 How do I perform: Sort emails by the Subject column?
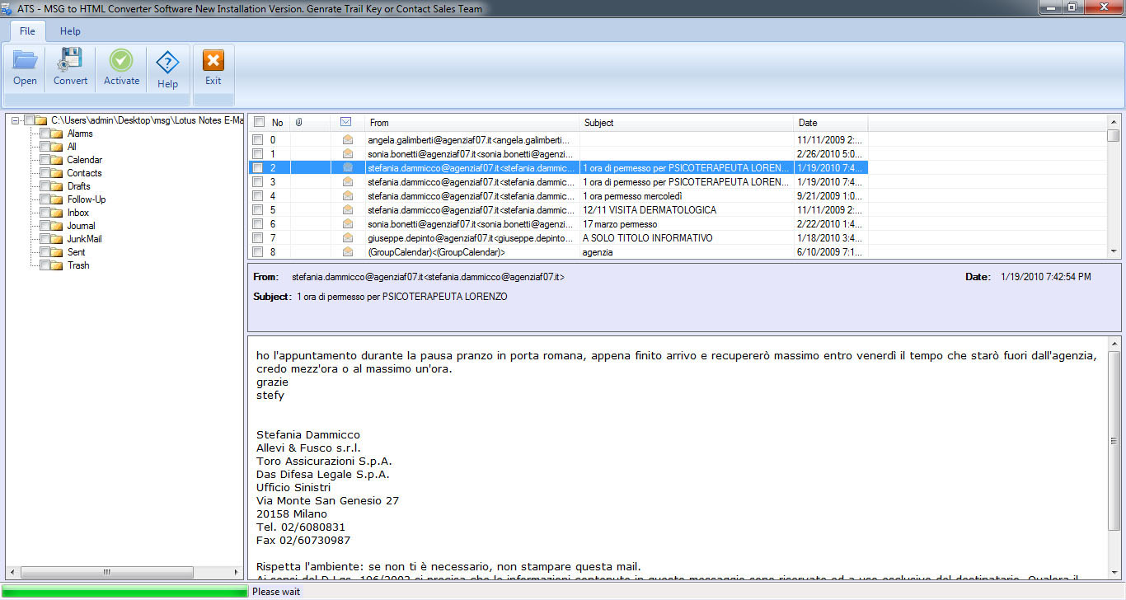point(687,123)
